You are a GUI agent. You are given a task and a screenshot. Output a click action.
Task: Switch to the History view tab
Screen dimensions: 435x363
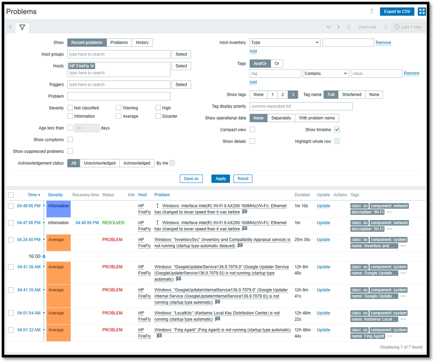(142, 43)
